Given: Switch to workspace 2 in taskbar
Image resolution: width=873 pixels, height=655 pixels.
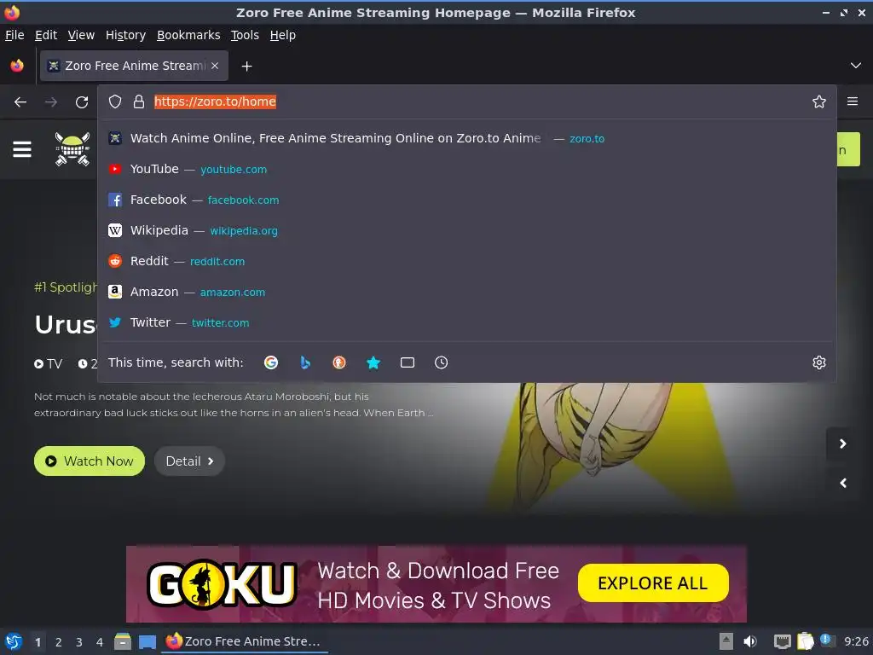Looking at the screenshot, I should [x=59, y=642].
